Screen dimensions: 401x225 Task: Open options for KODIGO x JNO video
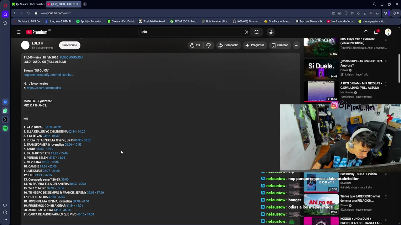click(386, 219)
